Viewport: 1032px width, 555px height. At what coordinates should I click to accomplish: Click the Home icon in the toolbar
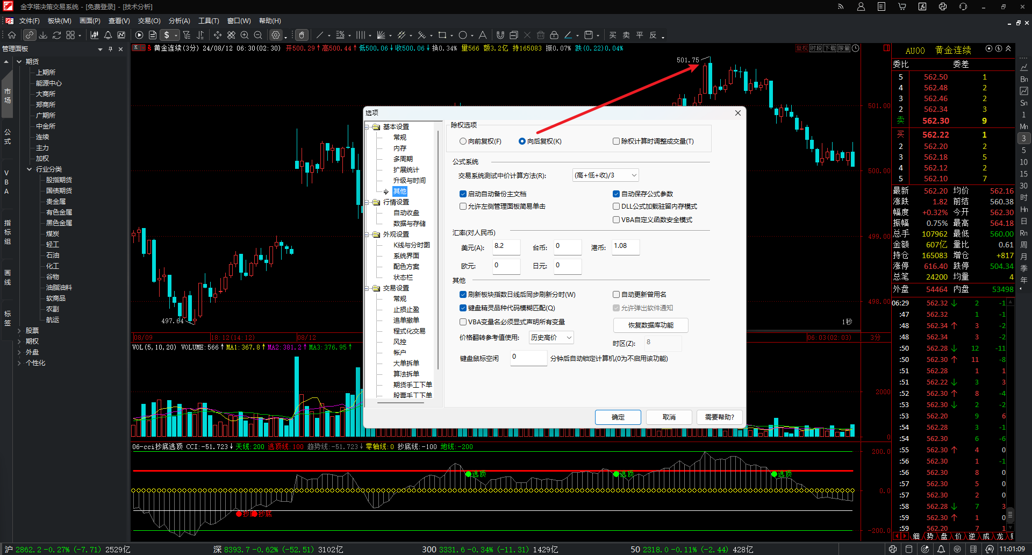click(x=12, y=35)
